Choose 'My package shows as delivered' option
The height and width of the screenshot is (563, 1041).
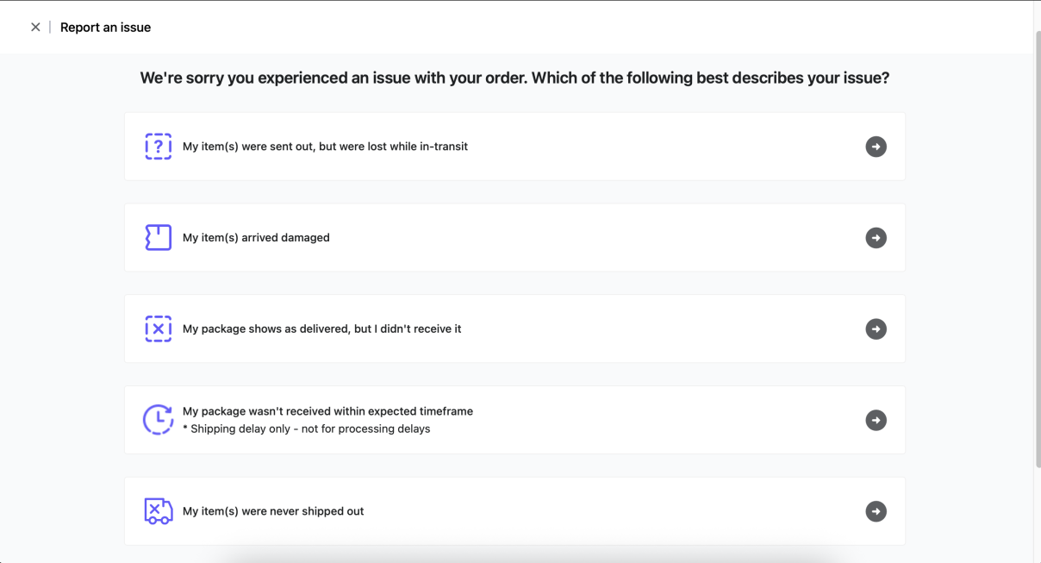321,329
